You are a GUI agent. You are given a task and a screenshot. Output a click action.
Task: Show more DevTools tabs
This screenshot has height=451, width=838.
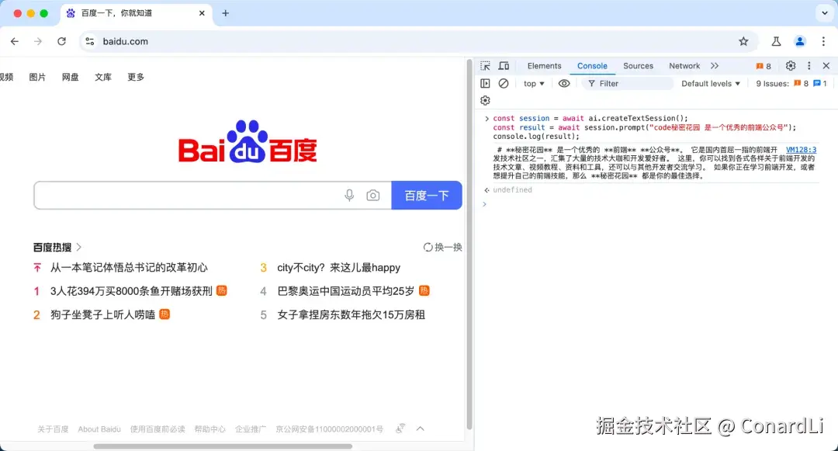click(715, 66)
